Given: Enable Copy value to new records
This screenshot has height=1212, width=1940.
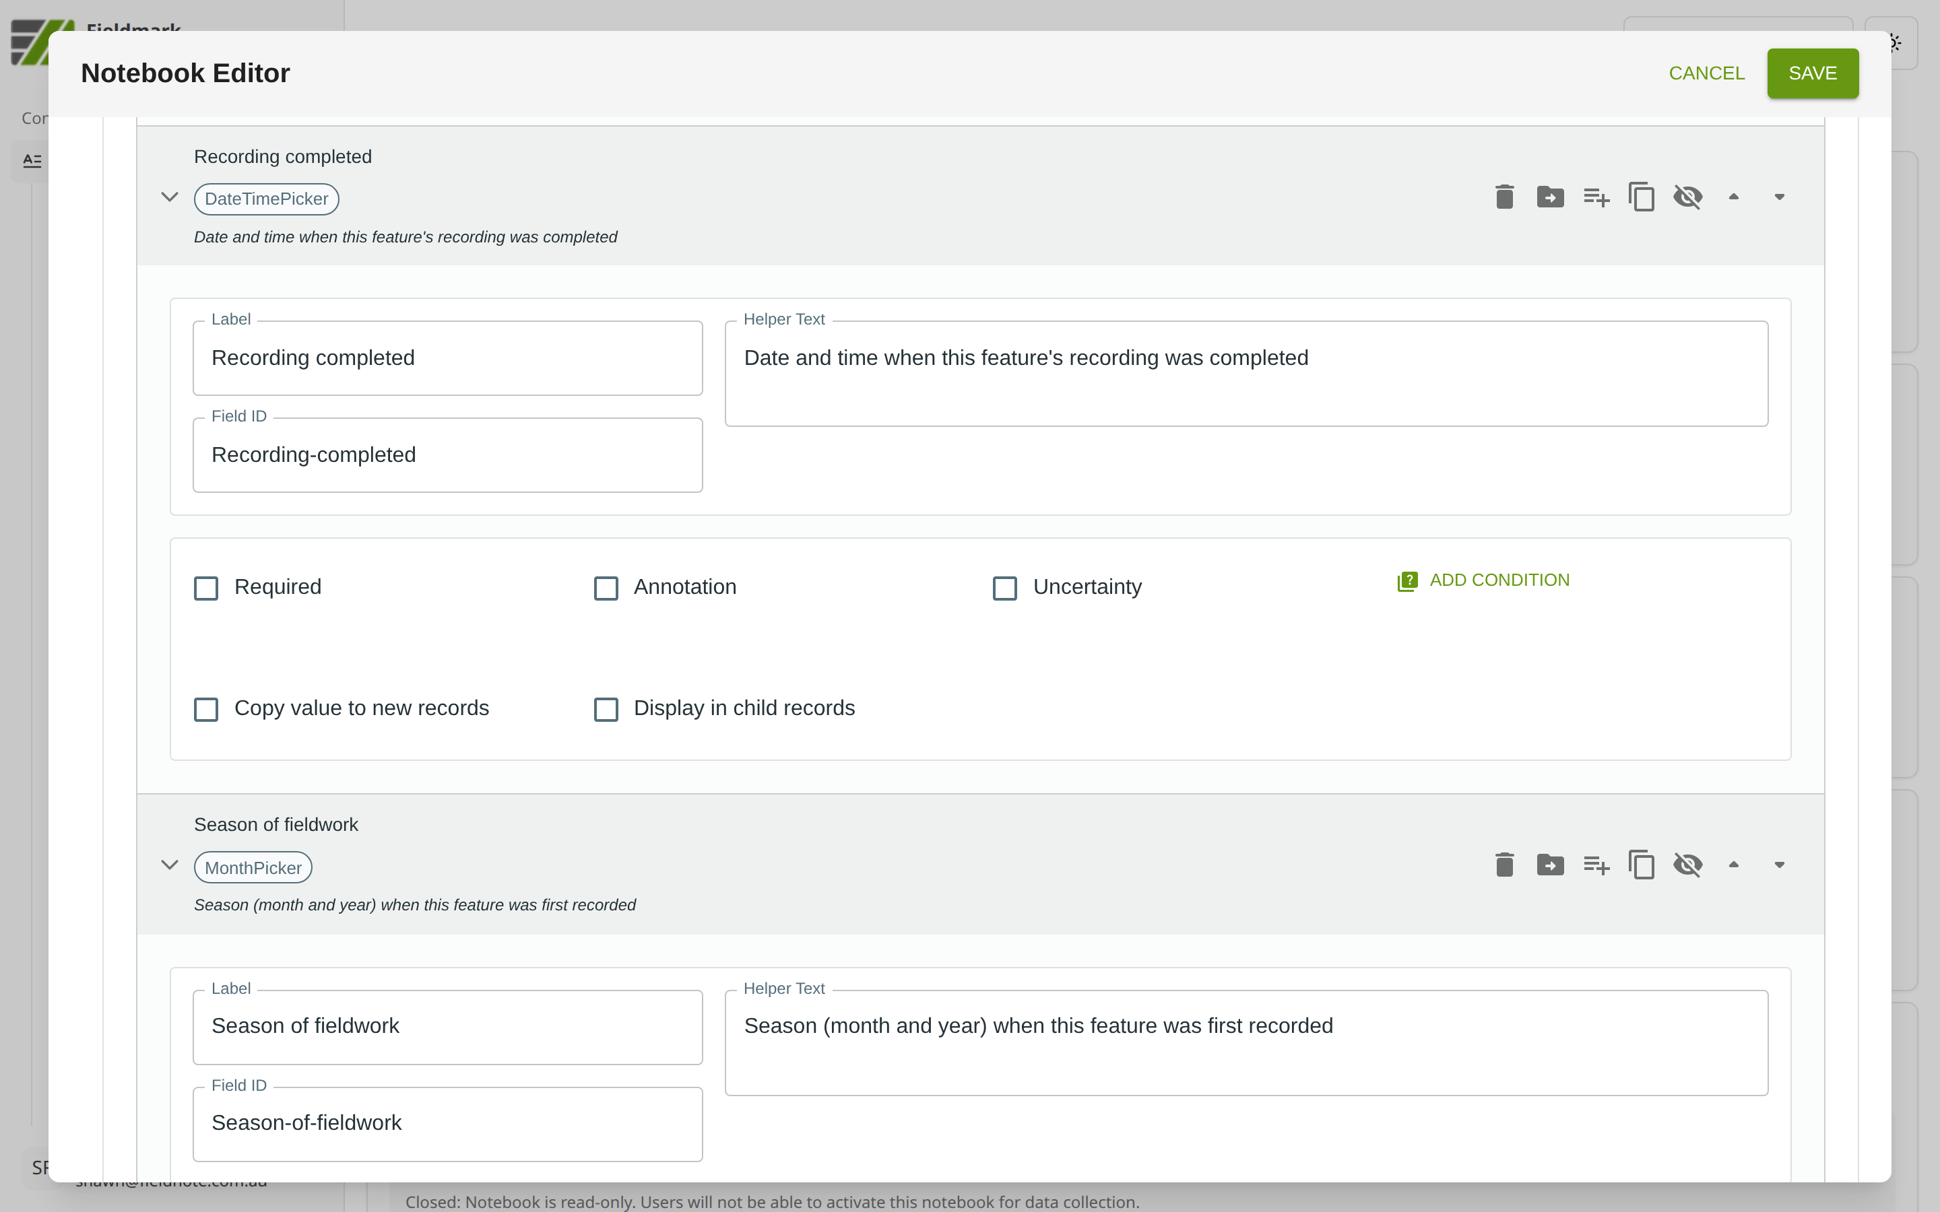Looking at the screenshot, I should point(206,710).
